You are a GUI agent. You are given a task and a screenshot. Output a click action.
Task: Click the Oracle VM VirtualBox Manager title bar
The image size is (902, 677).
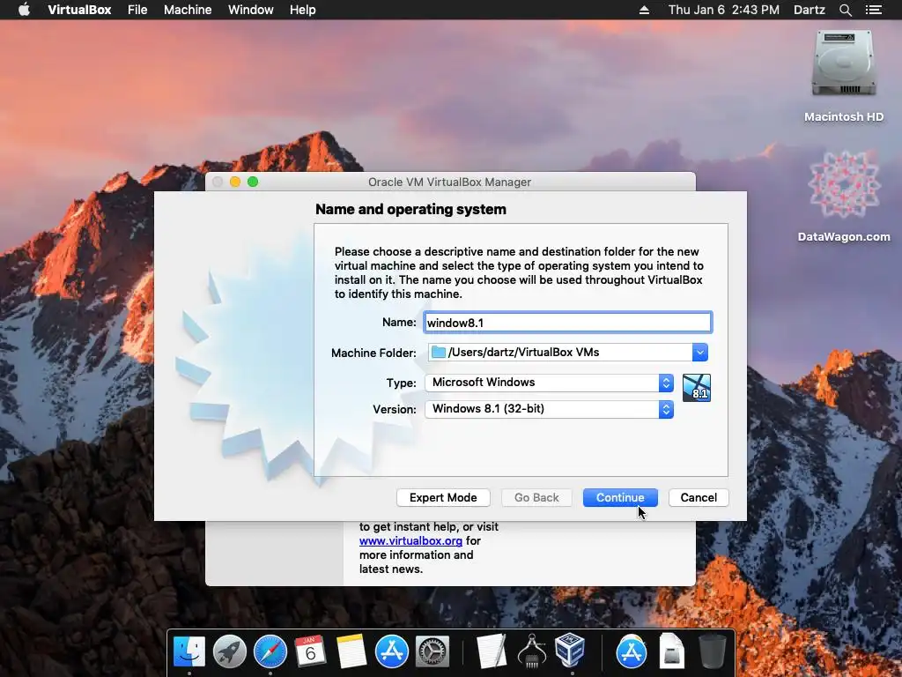[x=450, y=182]
